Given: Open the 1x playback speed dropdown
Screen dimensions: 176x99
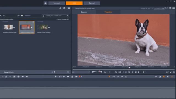Looking at the screenshot, I should (x=107, y=72).
